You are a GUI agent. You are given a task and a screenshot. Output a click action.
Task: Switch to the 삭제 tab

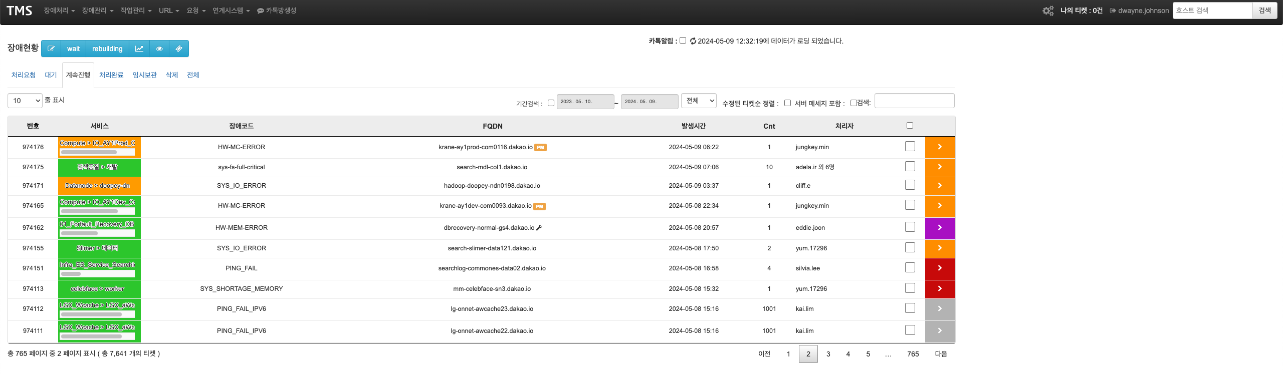(172, 75)
